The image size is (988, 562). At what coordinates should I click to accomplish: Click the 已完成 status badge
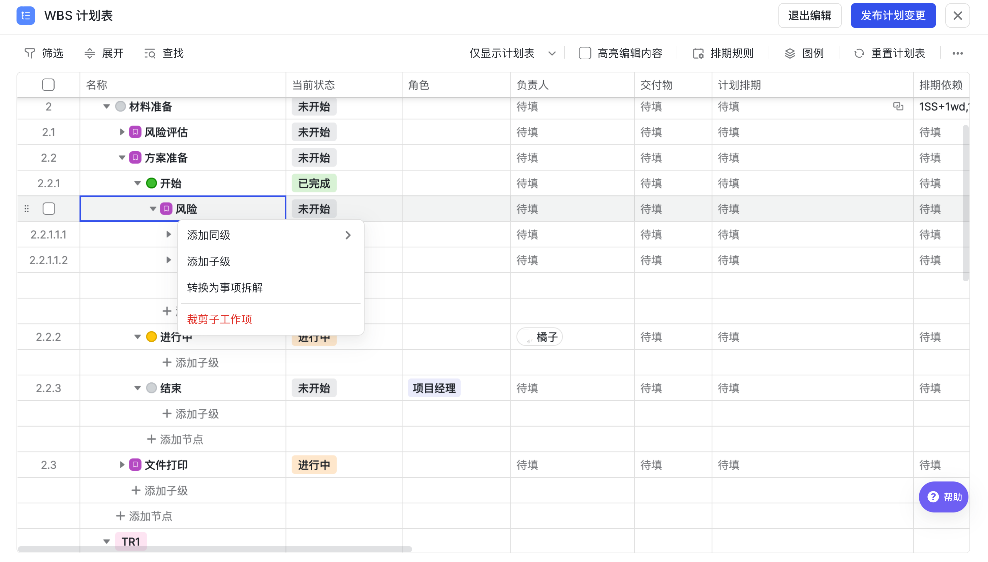tap(314, 183)
